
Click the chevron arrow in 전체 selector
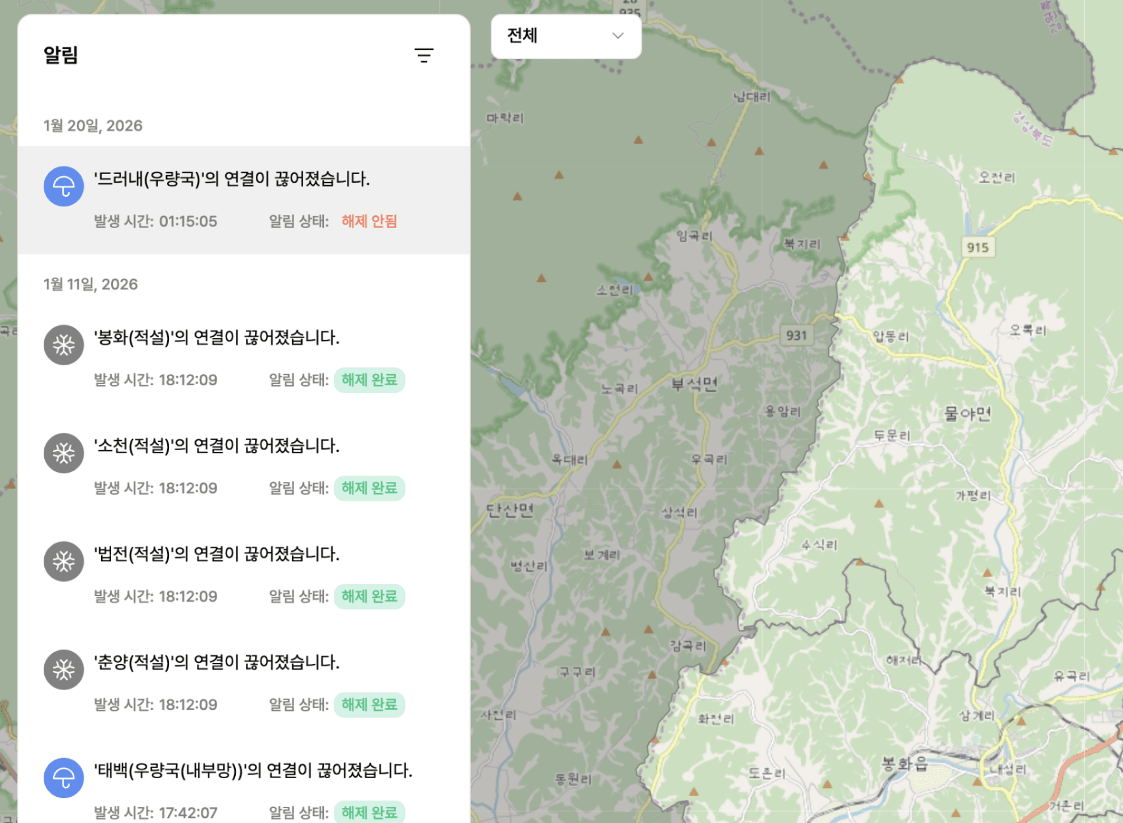[x=618, y=36]
